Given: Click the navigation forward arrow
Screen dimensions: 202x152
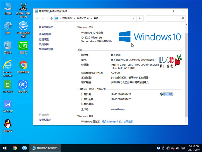Looking at the screenshot, I should [43, 18].
